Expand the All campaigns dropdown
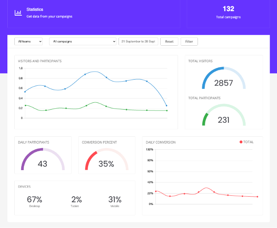Screen dimensions: 277x228 82,41
